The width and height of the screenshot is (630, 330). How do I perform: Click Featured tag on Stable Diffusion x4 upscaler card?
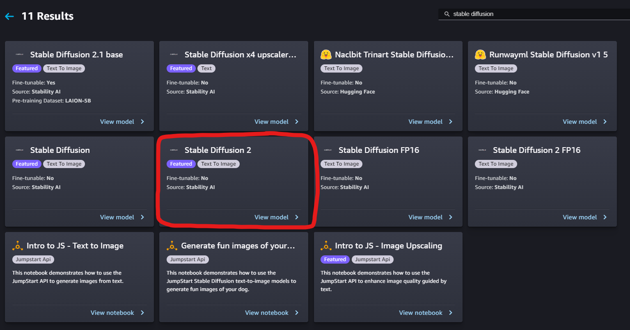[181, 68]
